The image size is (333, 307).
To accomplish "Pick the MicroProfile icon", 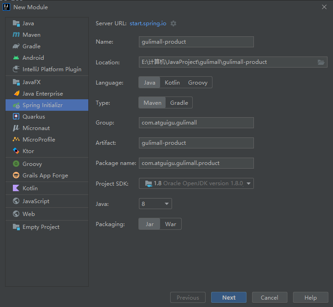I will pos(16,139).
